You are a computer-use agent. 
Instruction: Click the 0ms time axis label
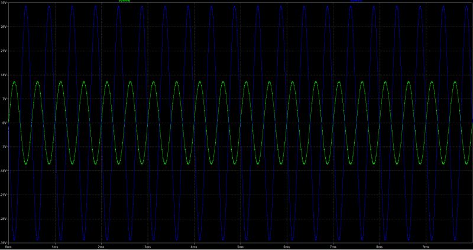(9, 246)
